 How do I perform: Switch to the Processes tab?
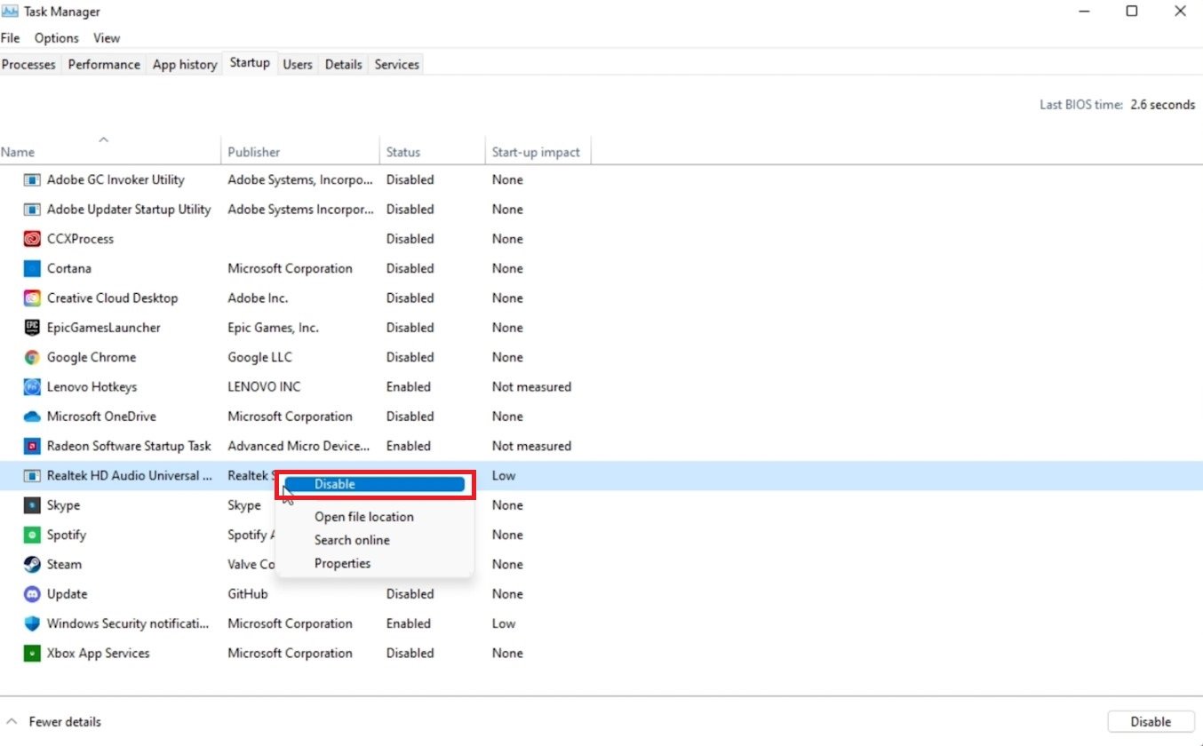(x=29, y=64)
